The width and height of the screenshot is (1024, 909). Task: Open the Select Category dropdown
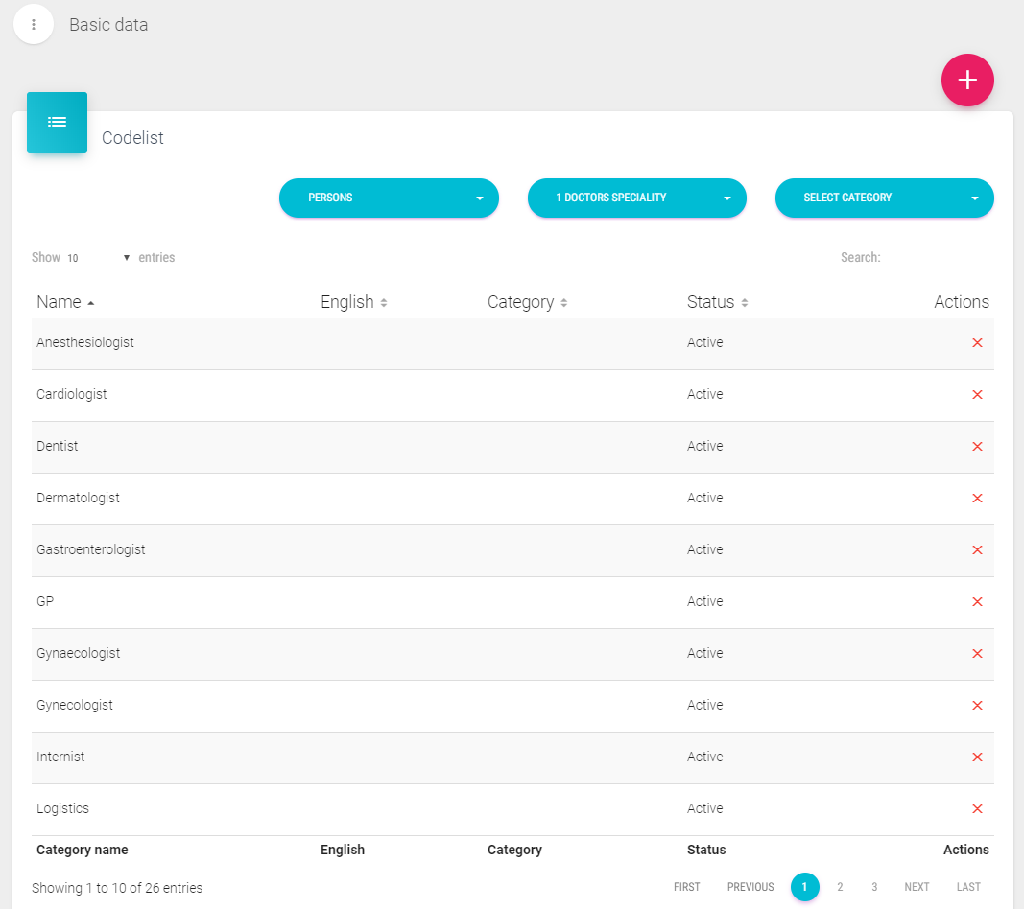click(x=884, y=198)
